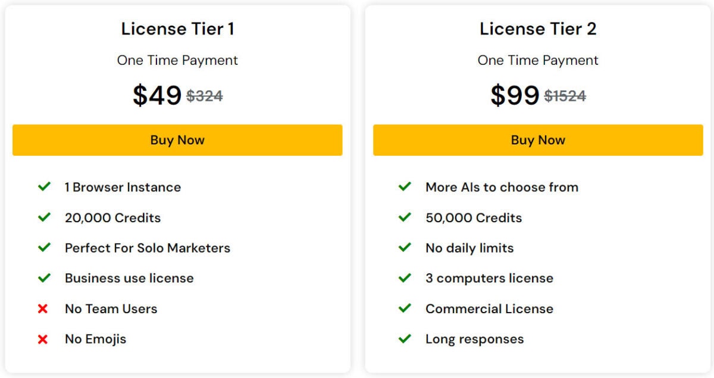Viewport: 714px width, 378px height.
Task: Click the red X beside No Team Users
Action: click(x=44, y=308)
